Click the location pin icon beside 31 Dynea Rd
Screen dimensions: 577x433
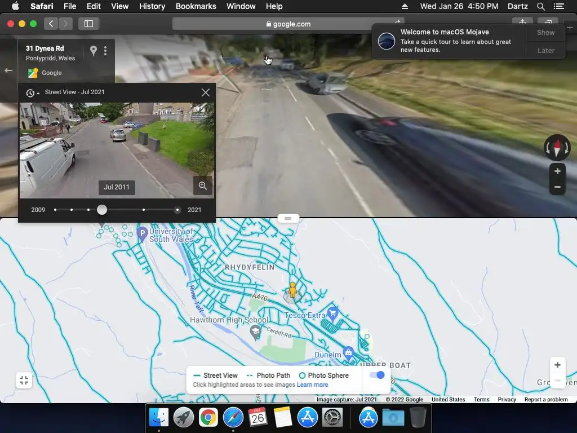(94, 51)
